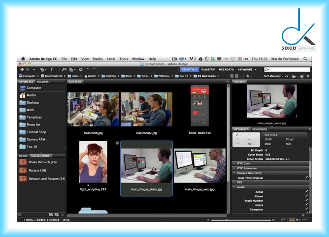Open in Camera Raw icon
The height and width of the screenshot is (237, 329).
point(80,70)
